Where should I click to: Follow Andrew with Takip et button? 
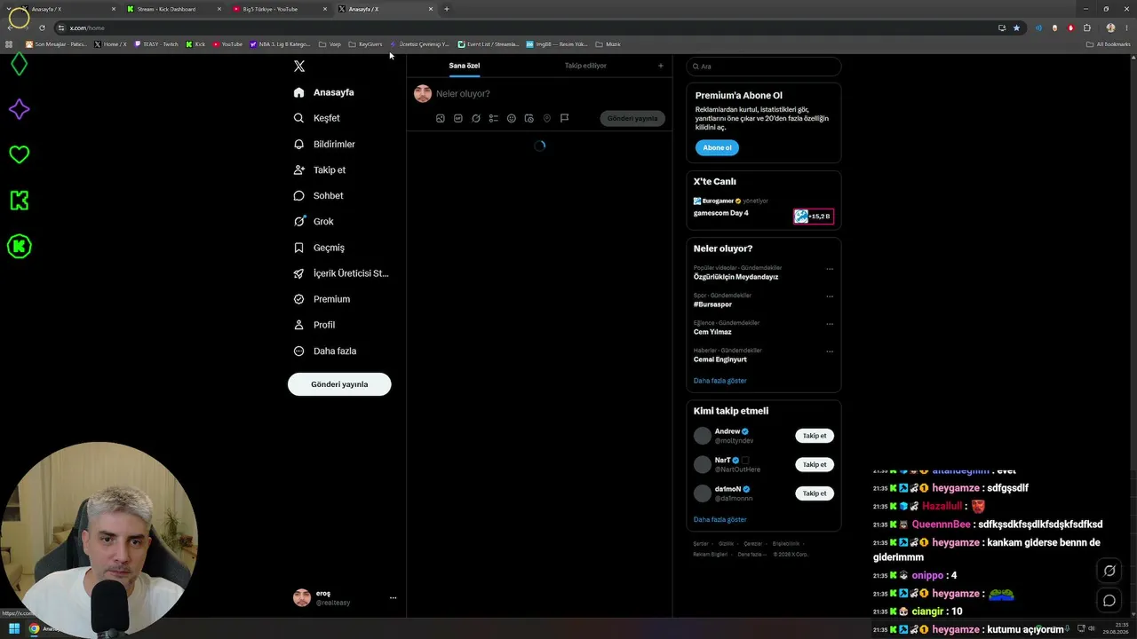(815, 436)
